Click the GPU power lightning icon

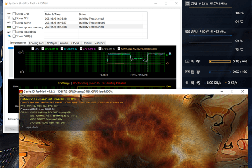pos(200,31)
